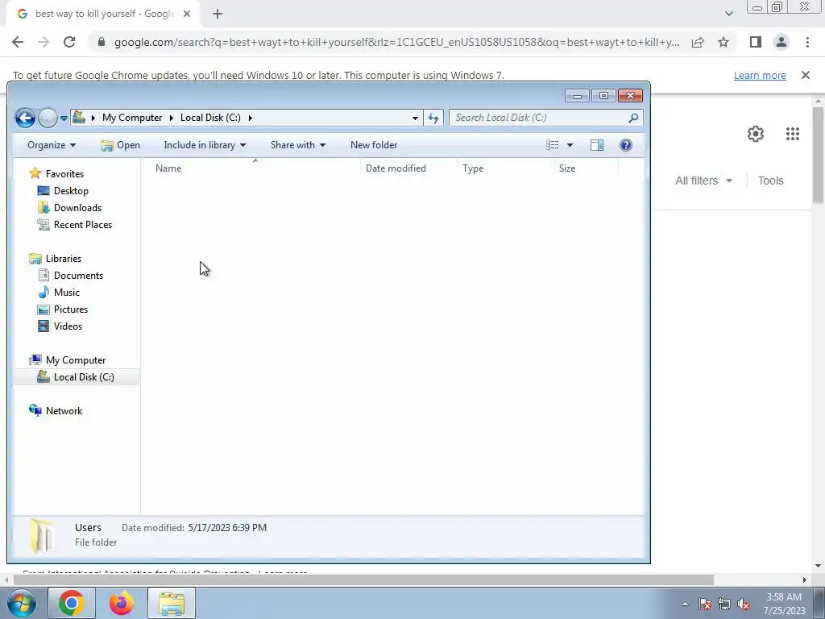
Task: Click the address bar computer icon
Action: (x=79, y=118)
